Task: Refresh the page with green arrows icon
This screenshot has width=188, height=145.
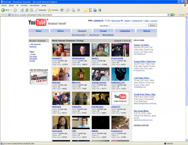Action: point(27,10)
